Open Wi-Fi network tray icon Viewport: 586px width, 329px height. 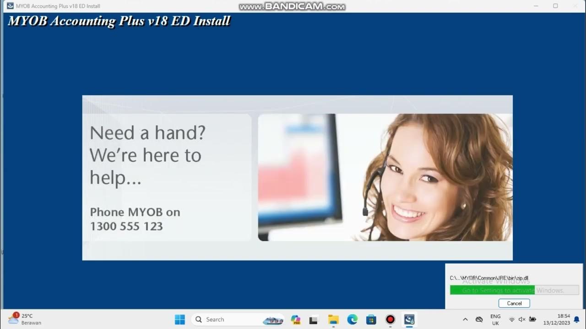tap(512, 319)
